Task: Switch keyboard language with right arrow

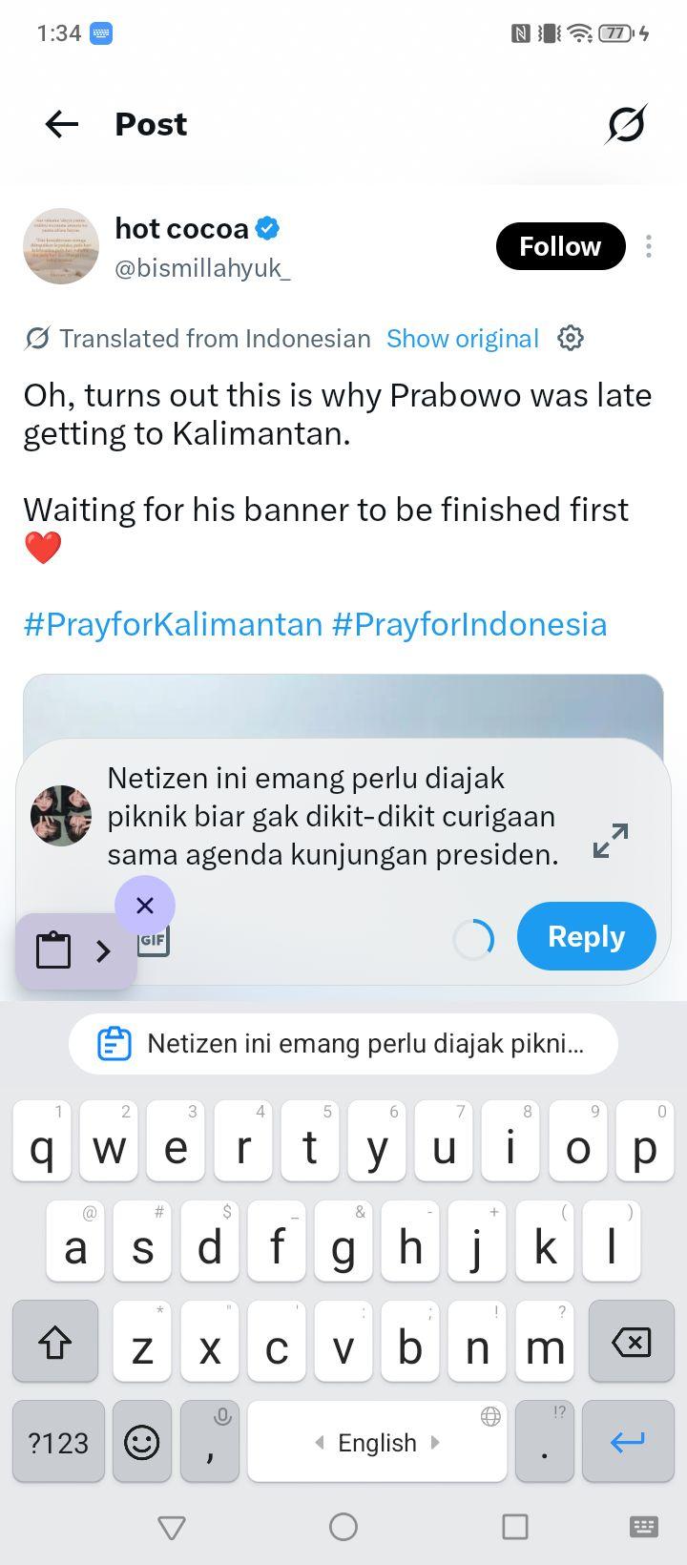Action: [x=436, y=1442]
